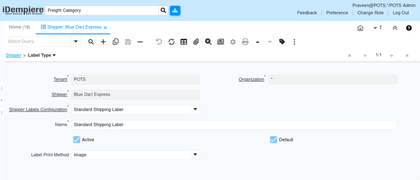Create a new record with plus icon

click(x=103, y=42)
